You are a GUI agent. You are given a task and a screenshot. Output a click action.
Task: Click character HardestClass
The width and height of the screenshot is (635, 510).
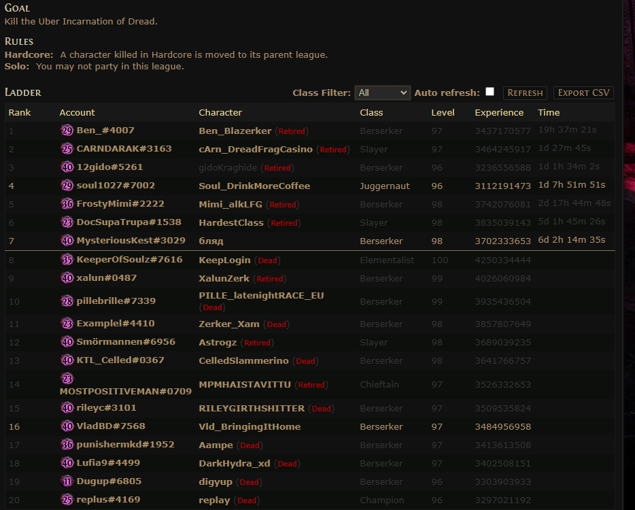231,222
